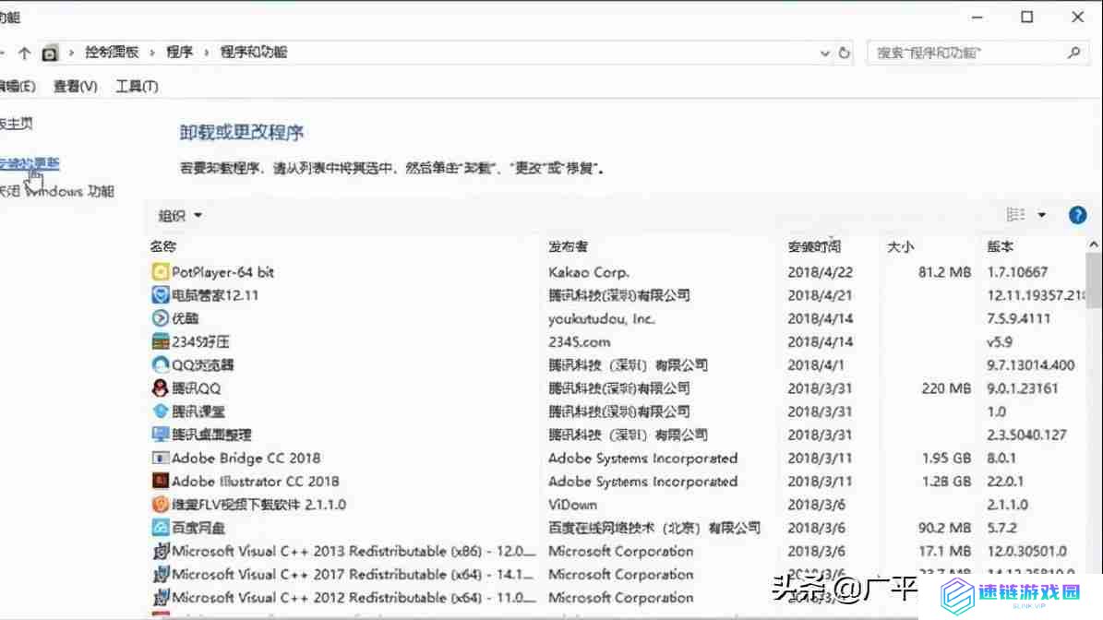
Task: Click the 维棠FLV视频下载软件 icon
Action: pos(160,504)
